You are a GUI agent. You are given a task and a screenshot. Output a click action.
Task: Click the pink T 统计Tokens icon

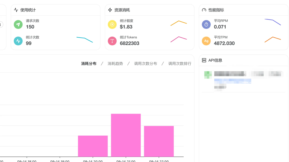coord(112,41)
